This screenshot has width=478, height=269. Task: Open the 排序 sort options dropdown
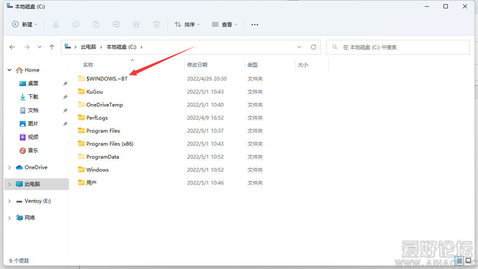(x=187, y=24)
